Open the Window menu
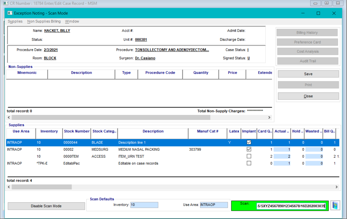Screen dimensions: 347x219 (x=72, y=21)
